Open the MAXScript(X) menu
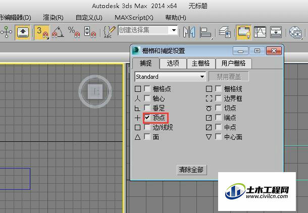Viewport: 308px width, 213px height. coord(134,18)
